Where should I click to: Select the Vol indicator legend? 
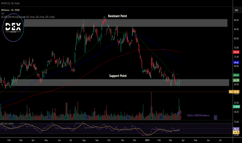(3, 14)
